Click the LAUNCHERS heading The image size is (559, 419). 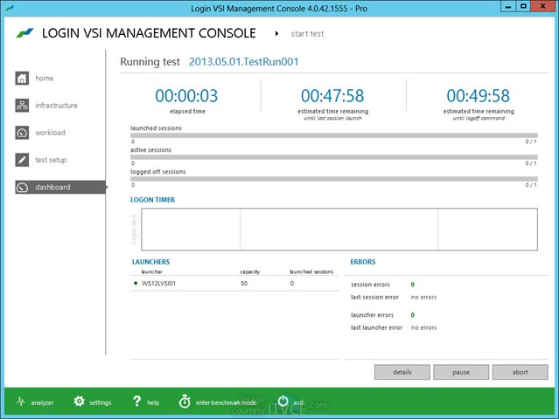(150, 262)
